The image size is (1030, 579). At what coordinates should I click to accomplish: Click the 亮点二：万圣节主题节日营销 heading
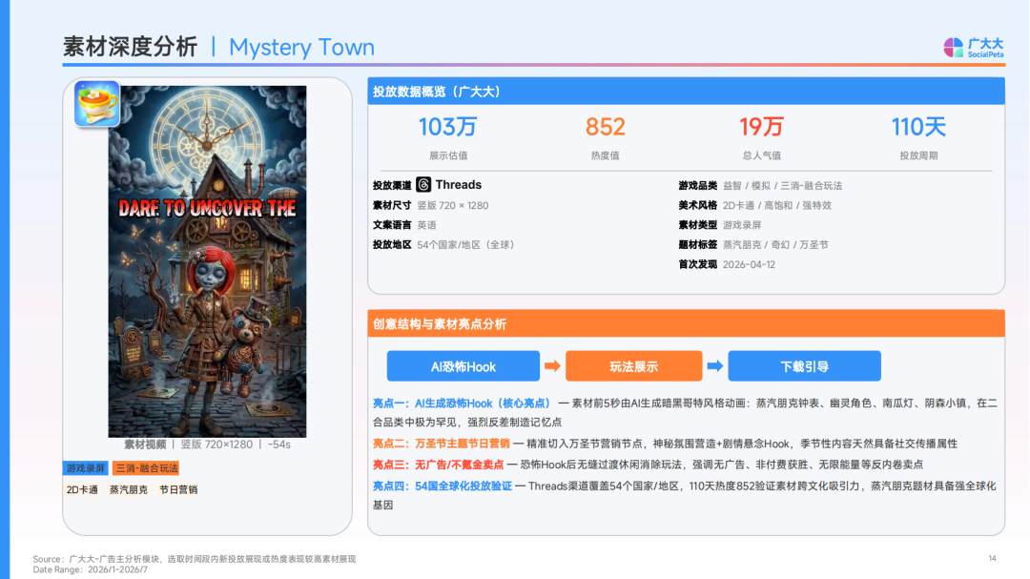[x=441, y=444]
